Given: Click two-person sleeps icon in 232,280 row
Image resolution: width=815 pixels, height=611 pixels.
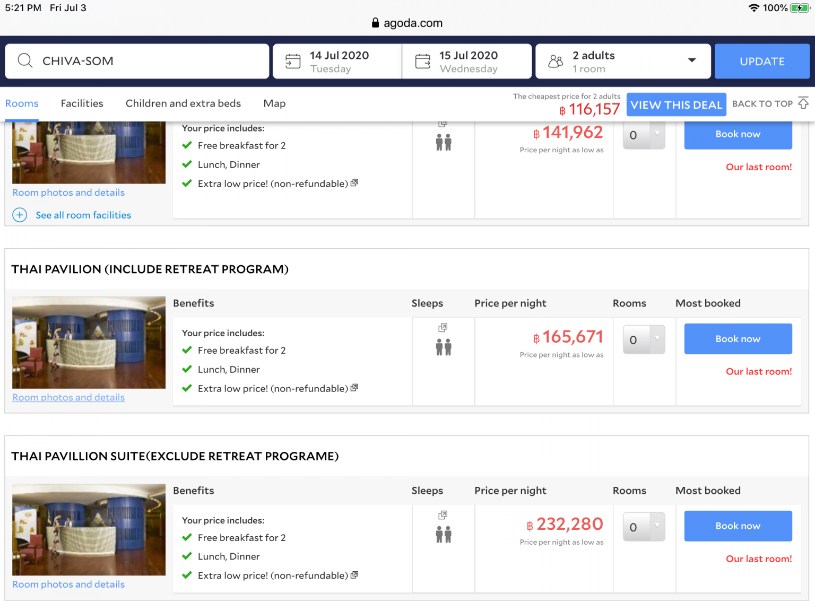Looking at the screenshot, I should (444, 534).
